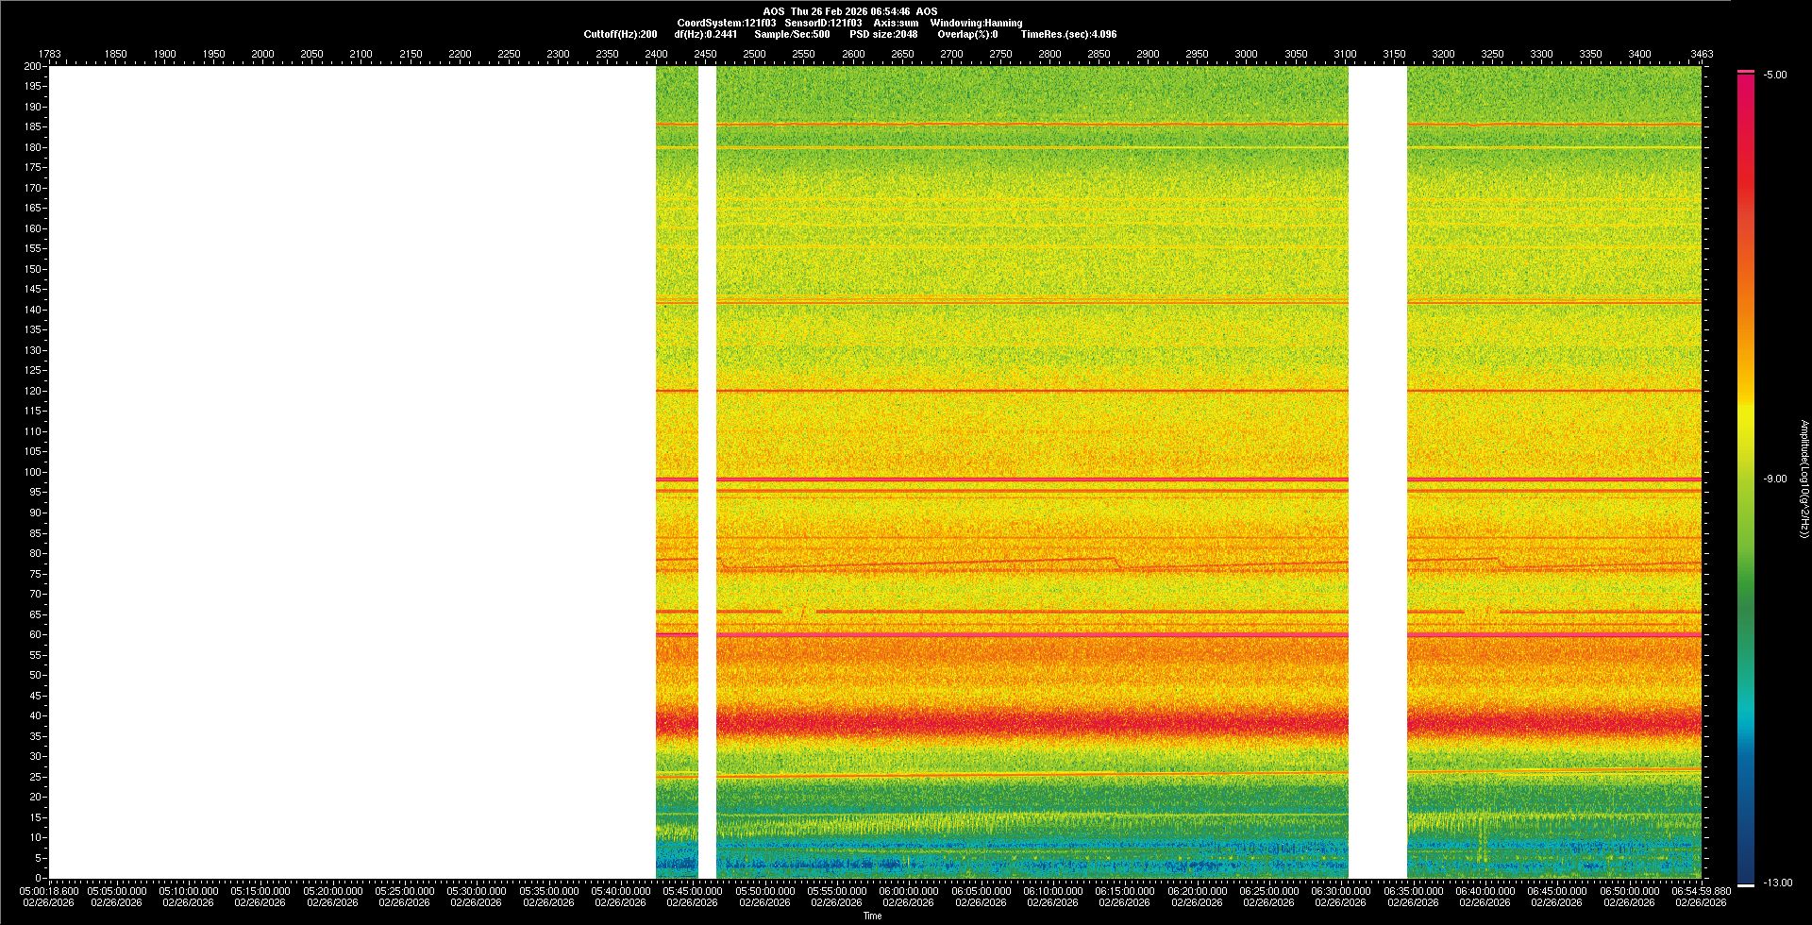Click the TimeRes.(sec):4.096 parameter text

point(1068,34)
